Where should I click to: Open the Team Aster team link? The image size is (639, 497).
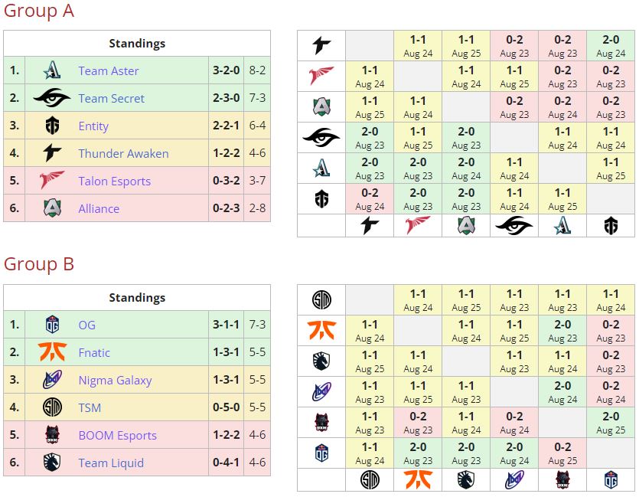tap(108, 70)
